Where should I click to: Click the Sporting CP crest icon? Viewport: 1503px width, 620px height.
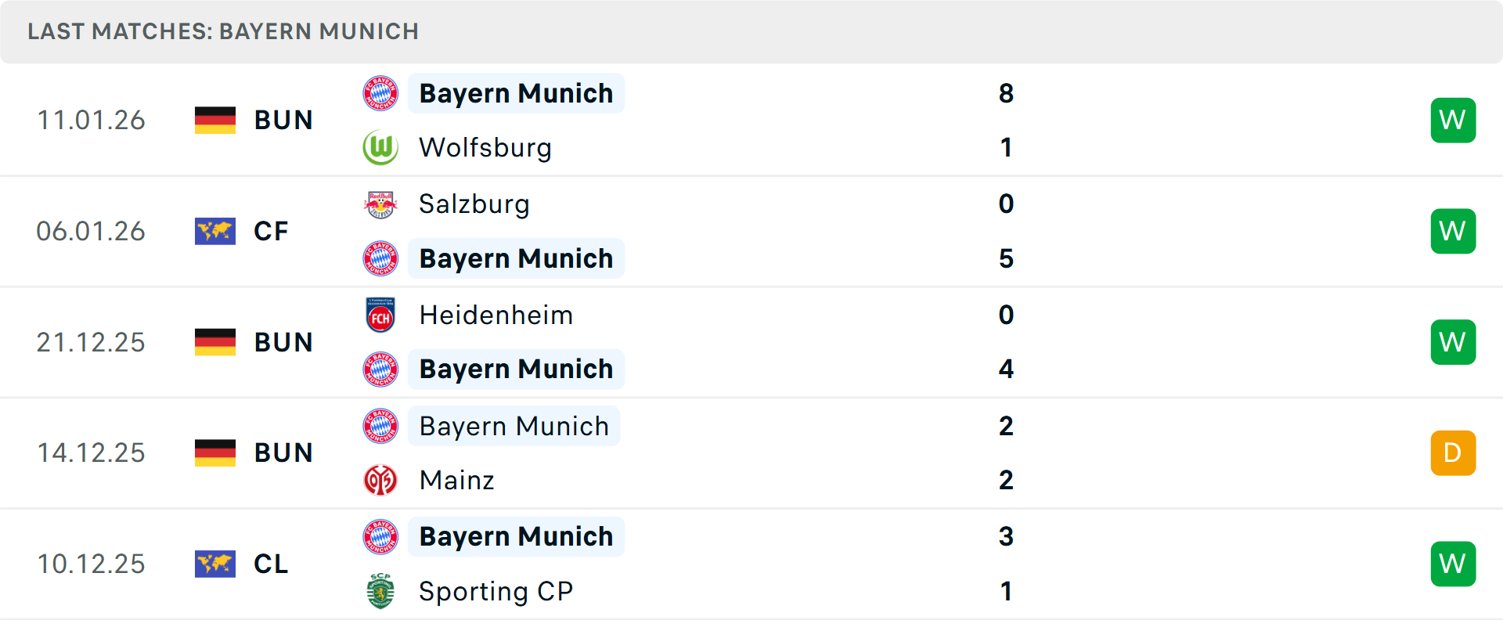[380, 591]
